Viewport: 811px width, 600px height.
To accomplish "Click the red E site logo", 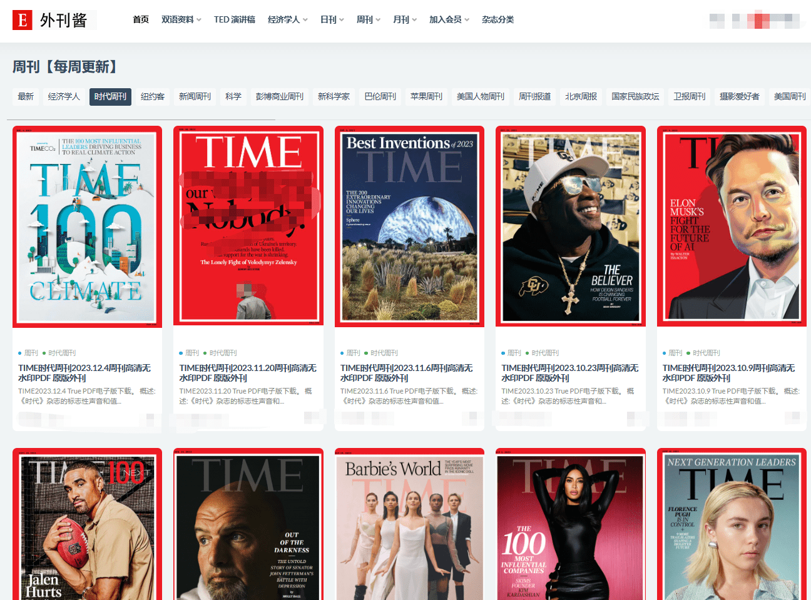I will click(x=23, y=20).
